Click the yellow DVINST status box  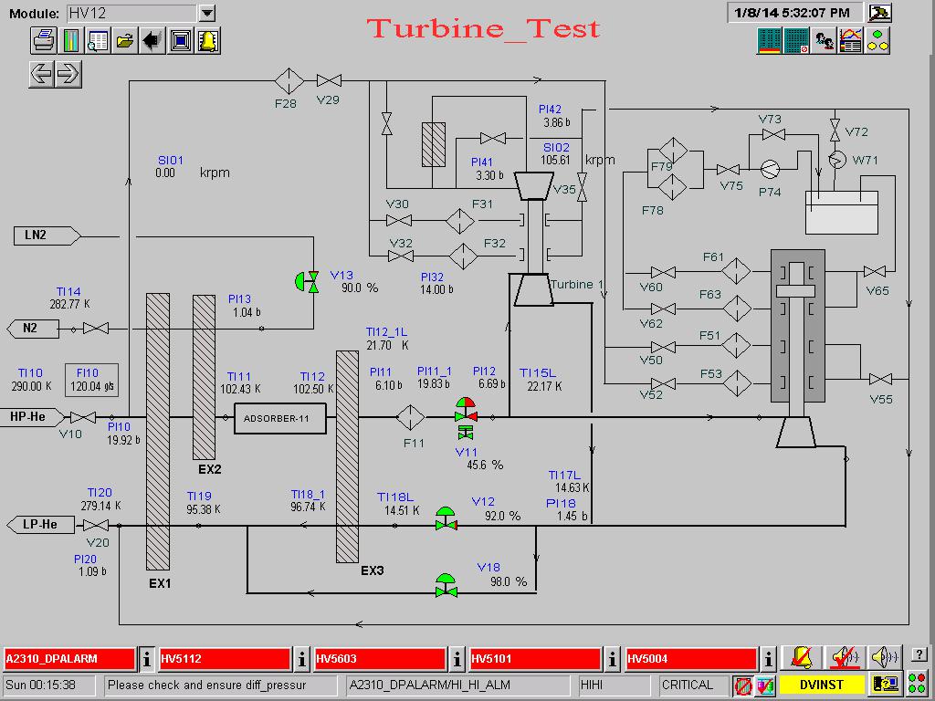click(x=821, y=684)
